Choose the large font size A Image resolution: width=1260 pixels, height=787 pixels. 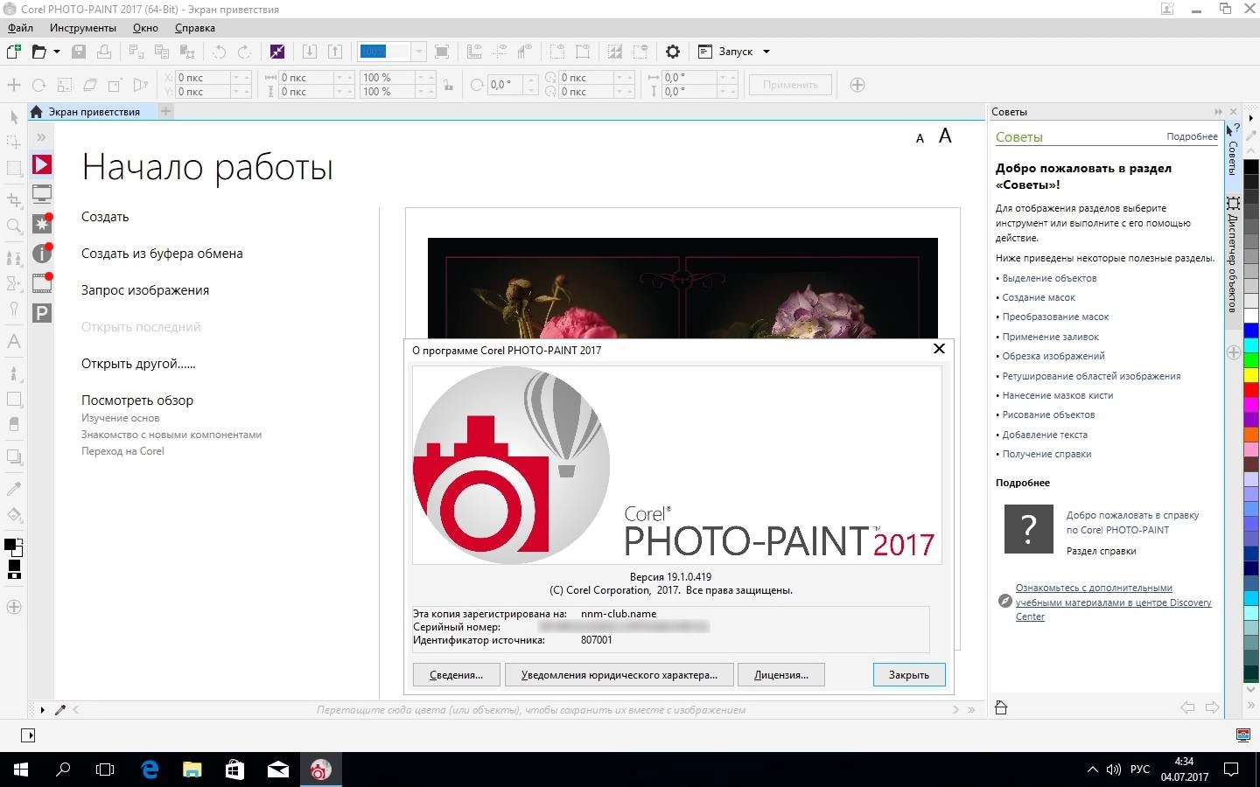[945, 136]
